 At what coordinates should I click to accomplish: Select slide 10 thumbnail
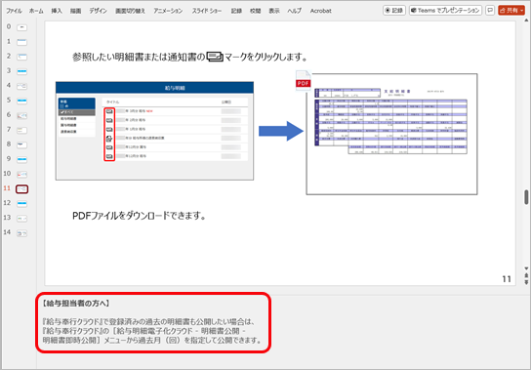tap(22, 174)
